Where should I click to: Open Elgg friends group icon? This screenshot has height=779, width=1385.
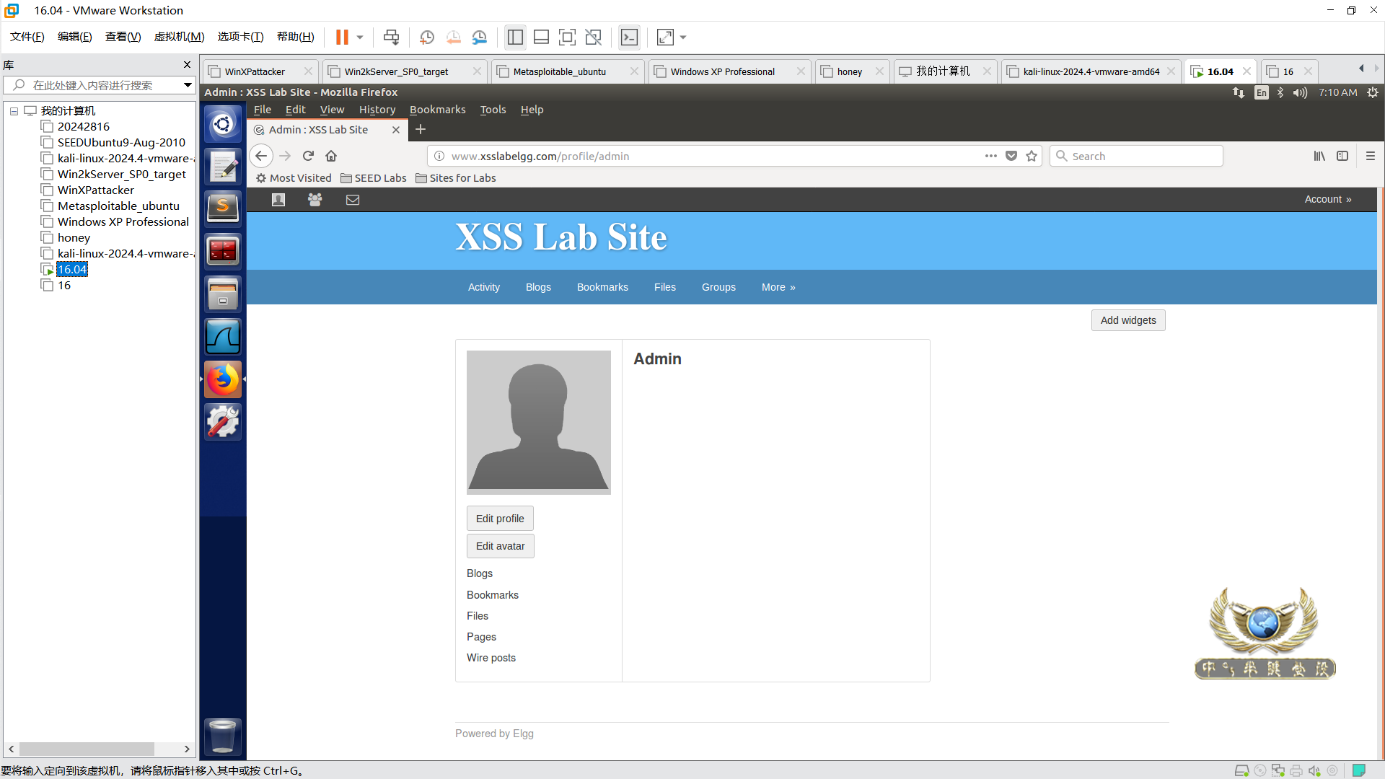point(315,200)
